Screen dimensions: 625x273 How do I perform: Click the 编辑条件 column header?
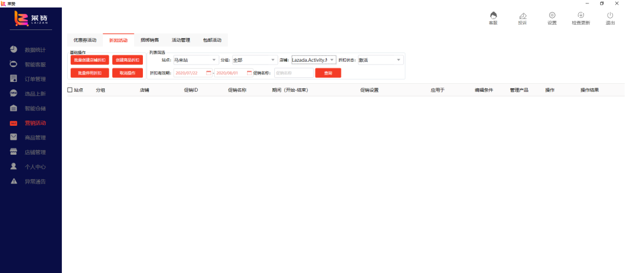[x=483, y=90]
